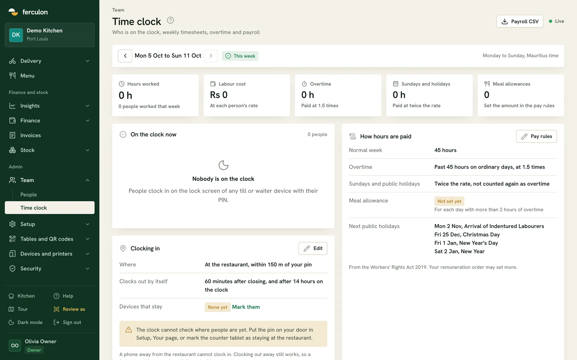Click the OO user avatar
The width and height of the screenshot is (577, 360).
pyautogui.click(x=15, y=345)
